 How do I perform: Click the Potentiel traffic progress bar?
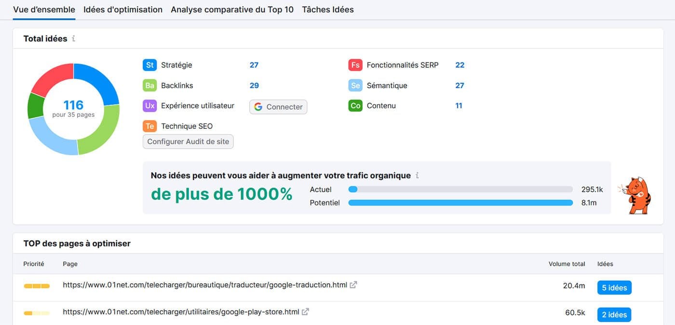[460, 203]
